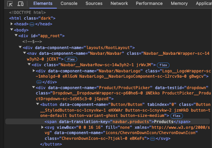
Task: Collapse the body element arrow
Action: 11,30
